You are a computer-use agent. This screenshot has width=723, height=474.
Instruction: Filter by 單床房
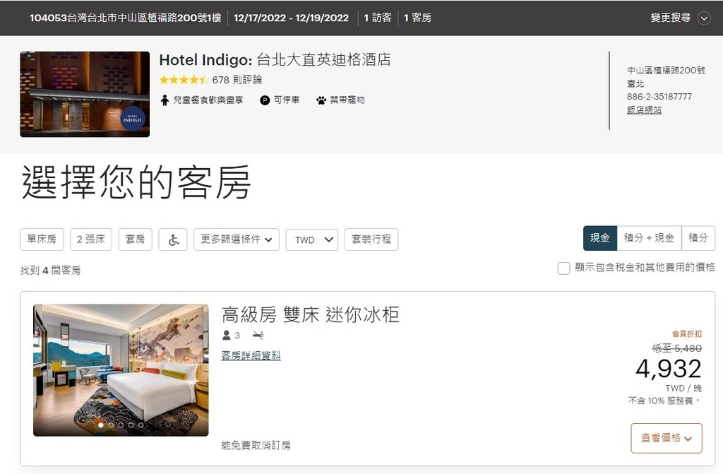[x=42, y=239]
